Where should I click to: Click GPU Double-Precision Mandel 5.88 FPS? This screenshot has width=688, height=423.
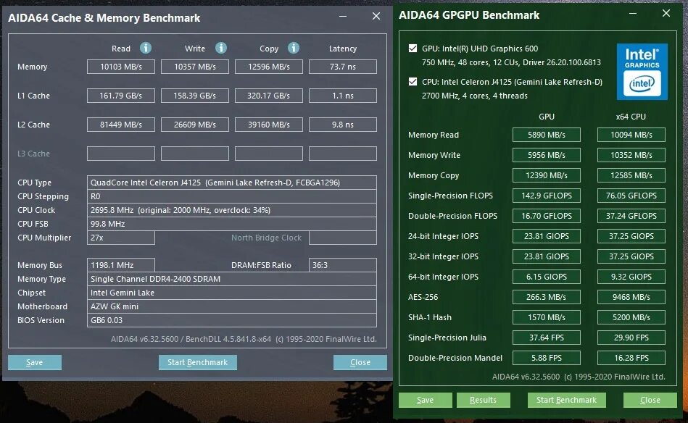pos(547,358)
